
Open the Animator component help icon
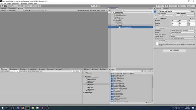(190, 28)
